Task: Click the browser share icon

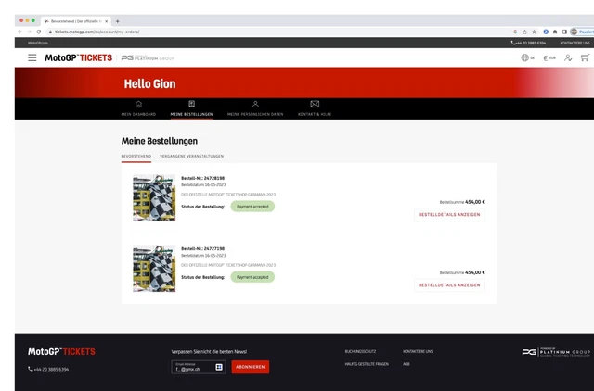Action: click(524, 32)
